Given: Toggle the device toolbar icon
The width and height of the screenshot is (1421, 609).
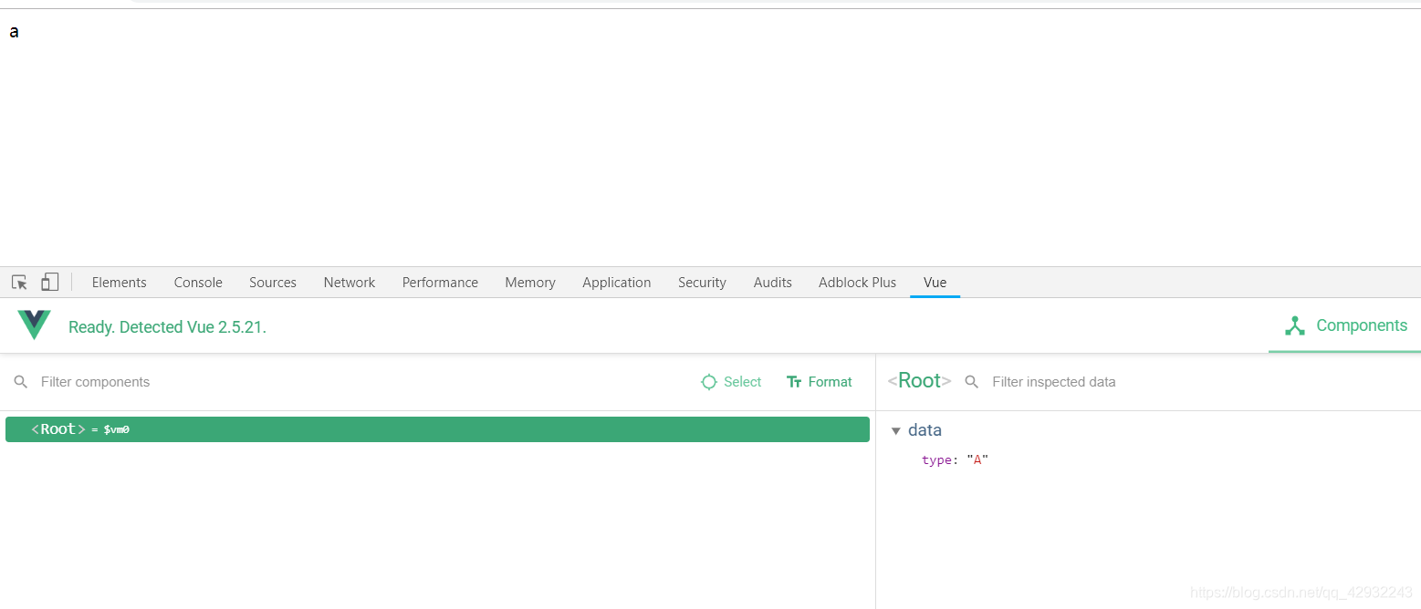Looking at the screenshot, I should (49, 283).
